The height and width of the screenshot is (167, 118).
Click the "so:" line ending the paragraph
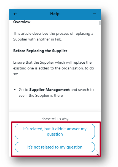(16, 74)
